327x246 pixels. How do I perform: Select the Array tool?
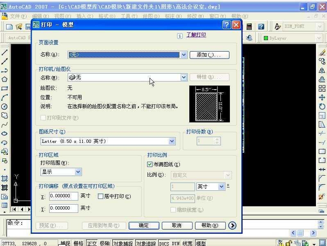click(x=322, y=88)
